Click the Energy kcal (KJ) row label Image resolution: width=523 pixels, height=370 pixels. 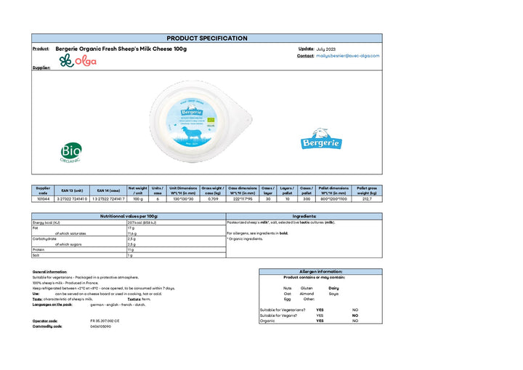[x=46, y=222]
